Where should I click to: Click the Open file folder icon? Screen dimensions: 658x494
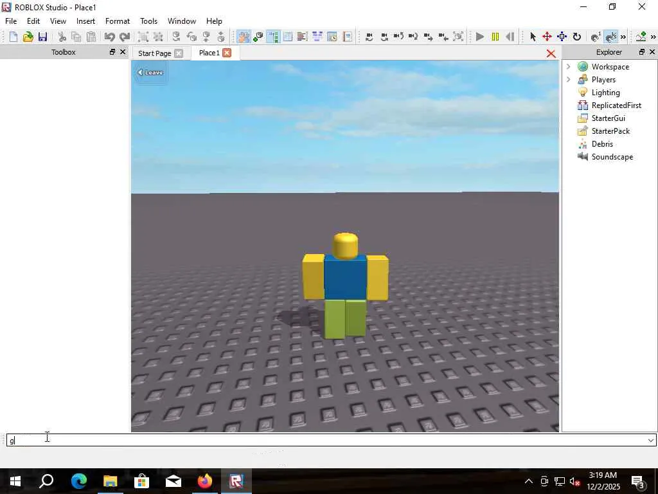pyautogui.click(x=28, y=37)
